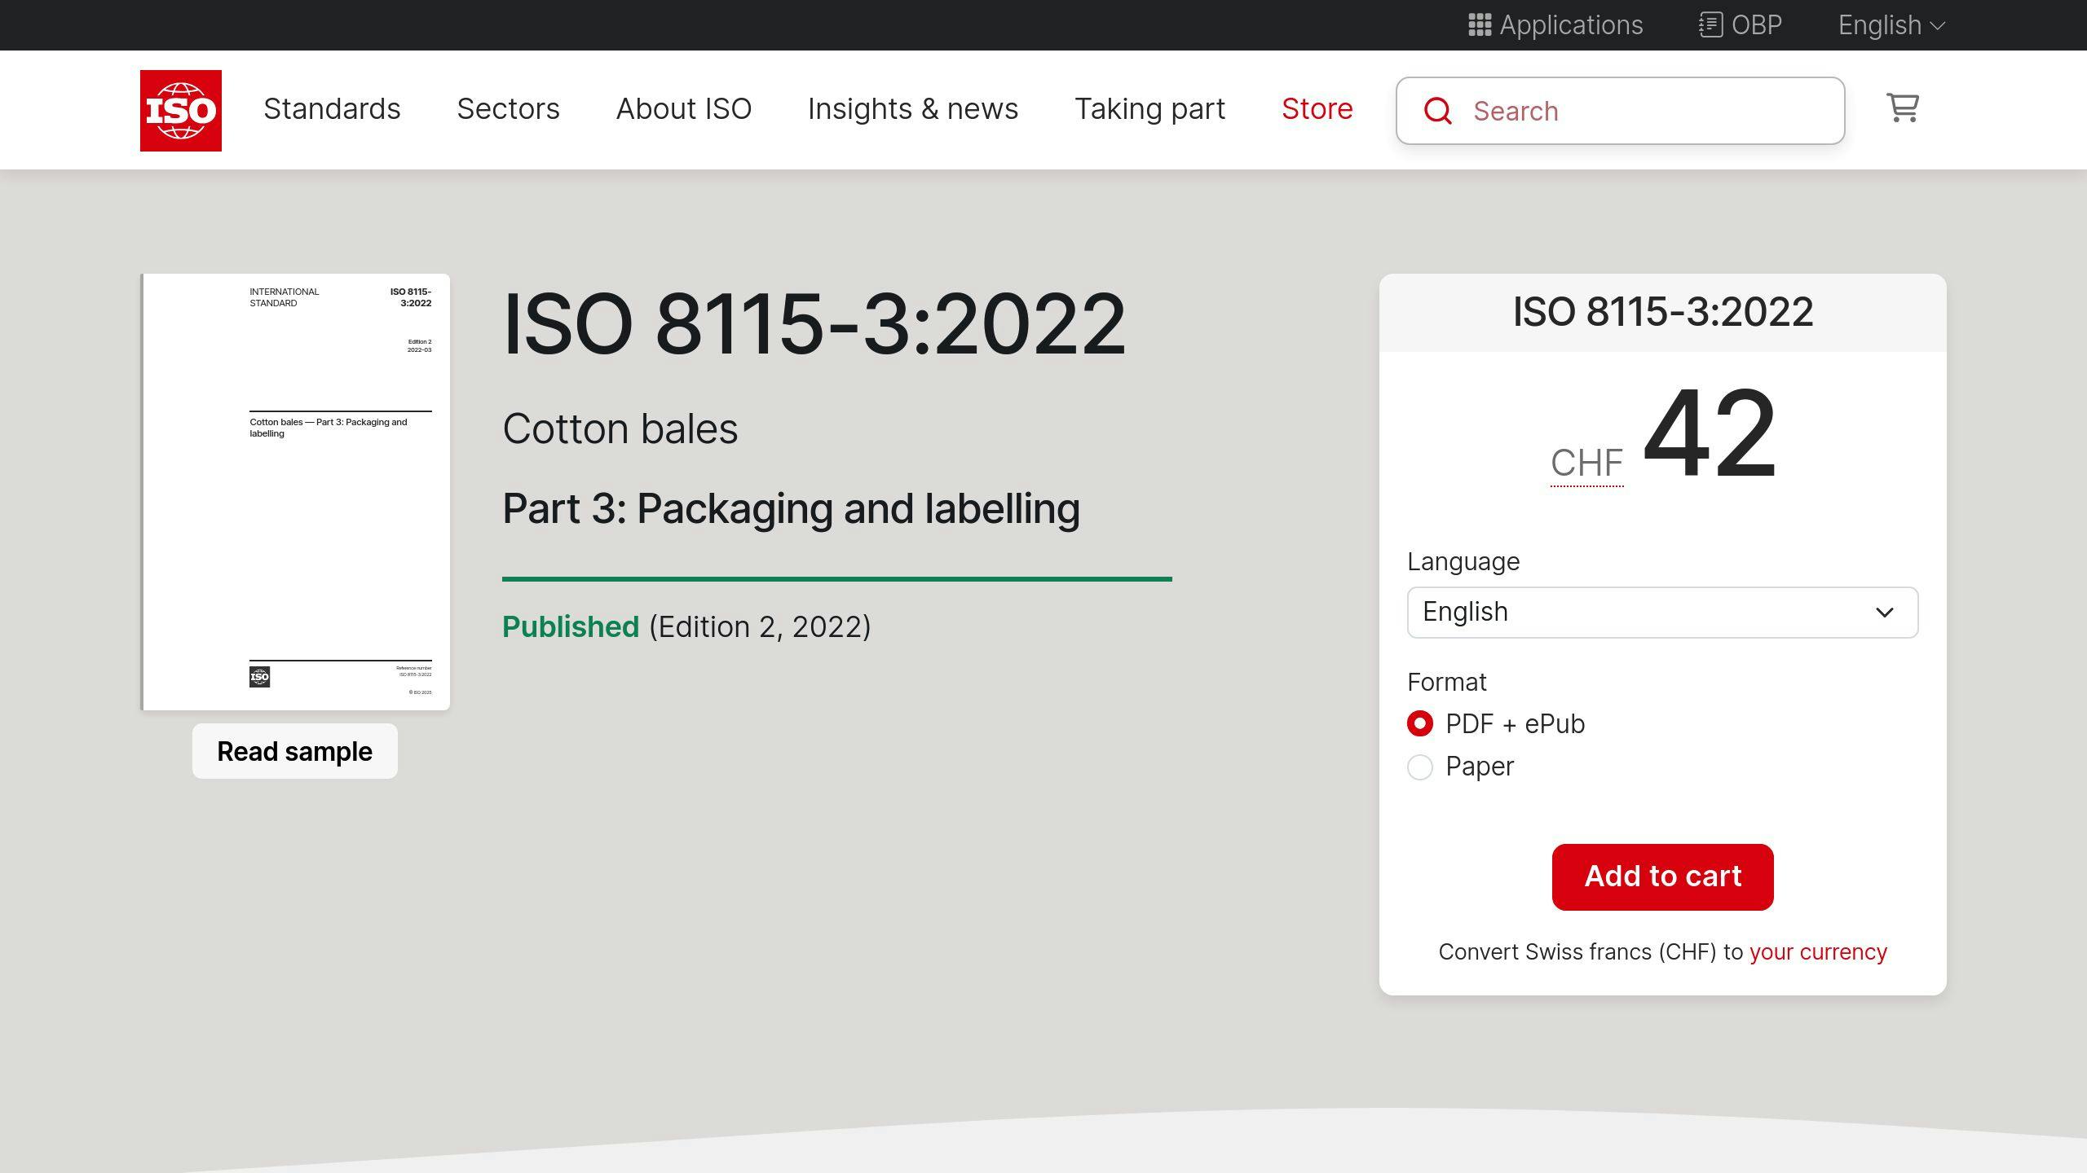Expand the English site language menu
Viewport: 2087px width, 1173px height.
coord(1891,25)
